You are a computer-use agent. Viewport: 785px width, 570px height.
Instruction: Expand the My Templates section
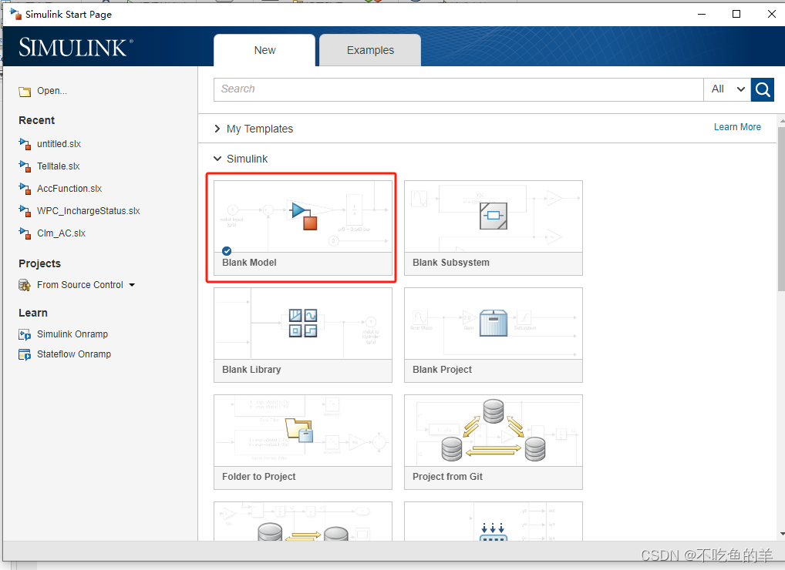(x=217, y=129)
